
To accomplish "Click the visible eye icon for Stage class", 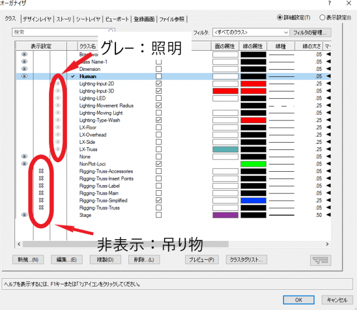I will (x=24, y=215).
